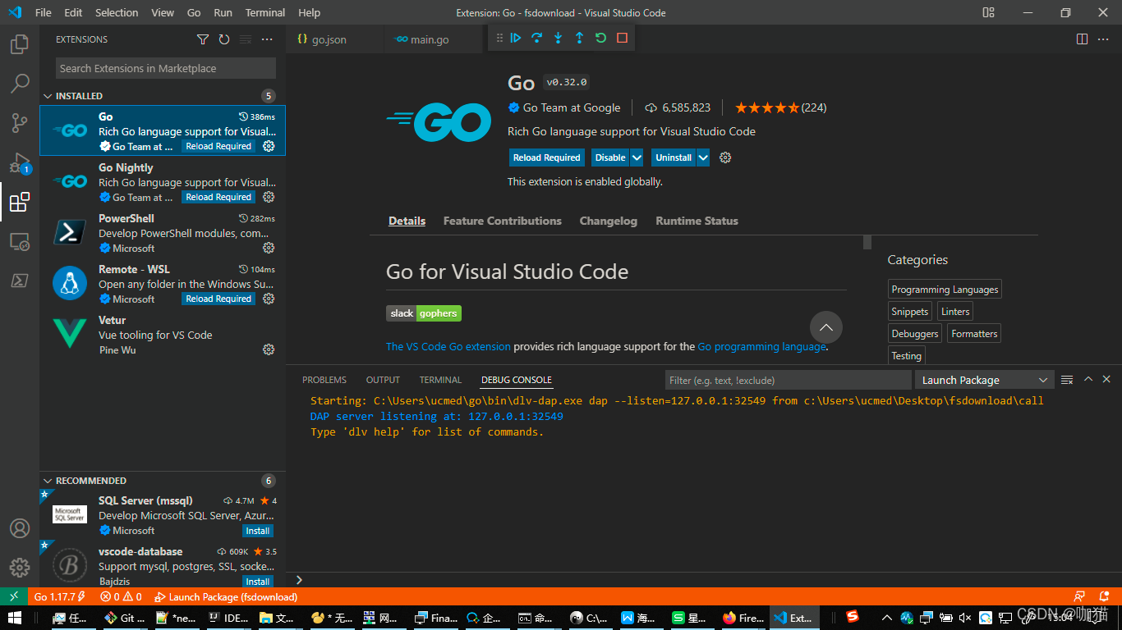The height and width of the screenshot is (630, 1122).
Task: Open manage gear beside Uninstall button
Action: (x=725, y=157)
